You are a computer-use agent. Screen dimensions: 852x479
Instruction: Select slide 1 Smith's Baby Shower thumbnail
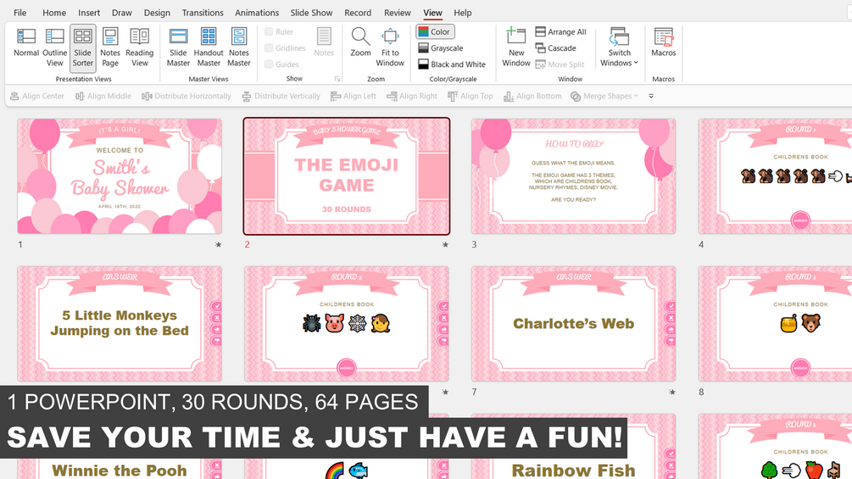[120, 176]
